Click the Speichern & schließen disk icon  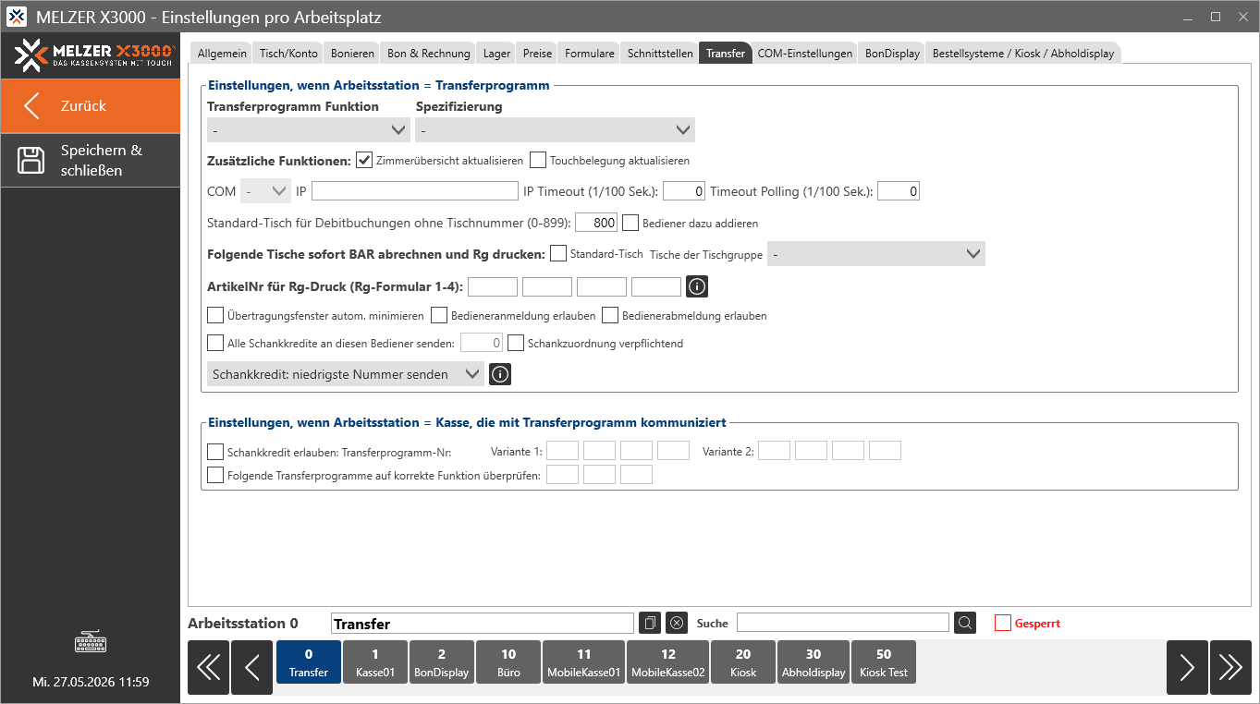pyautogui.click(x=31, y=160)
